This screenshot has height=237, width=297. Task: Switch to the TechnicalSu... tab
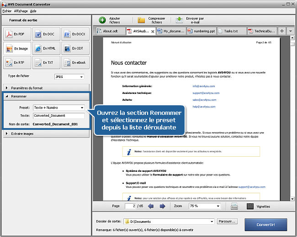click(262, 31)
